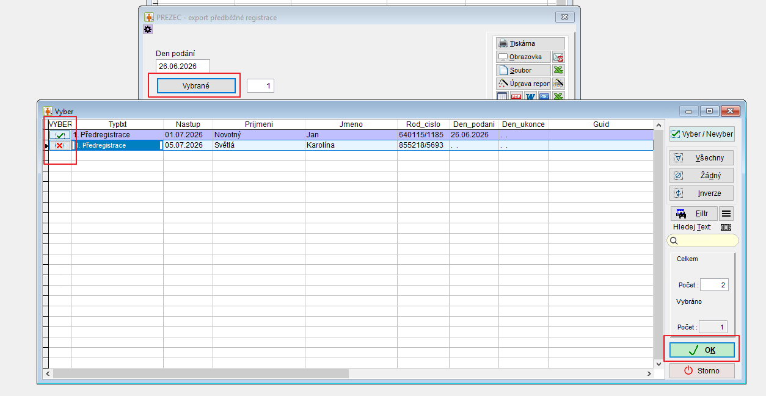766x396 pixels.
Task: Click Předregistrace cell in Novotný row
Action: point(117,135)
